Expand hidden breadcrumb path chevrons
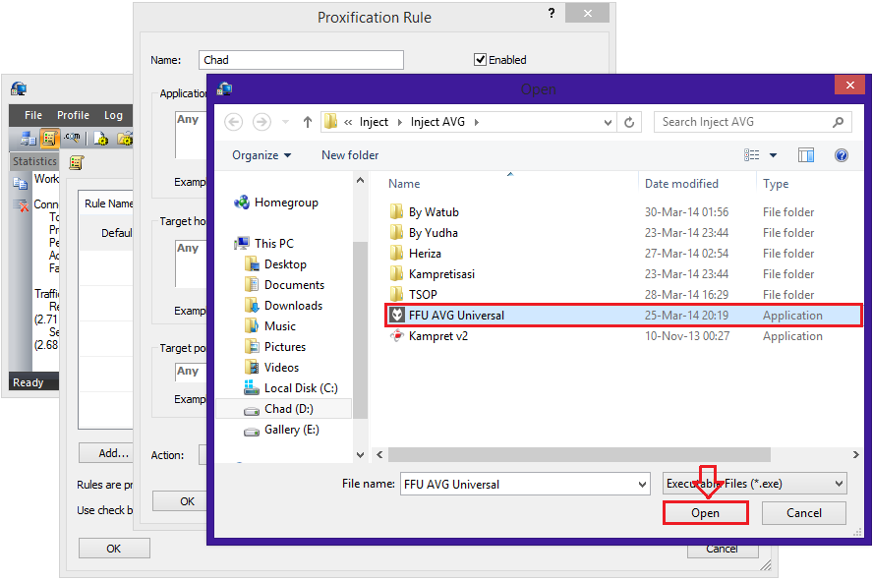The image size is (872, 581). (x=348, y=122)
